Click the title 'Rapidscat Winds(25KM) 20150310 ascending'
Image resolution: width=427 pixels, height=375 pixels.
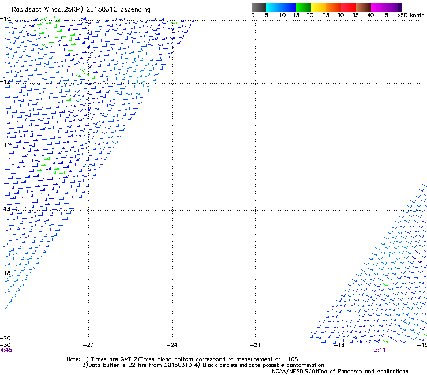point(81,10)
